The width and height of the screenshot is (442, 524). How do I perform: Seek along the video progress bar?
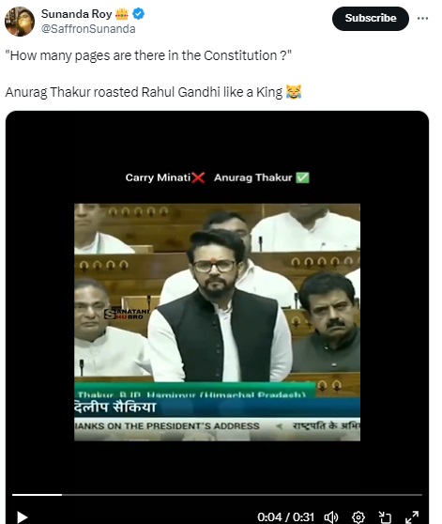217,494
